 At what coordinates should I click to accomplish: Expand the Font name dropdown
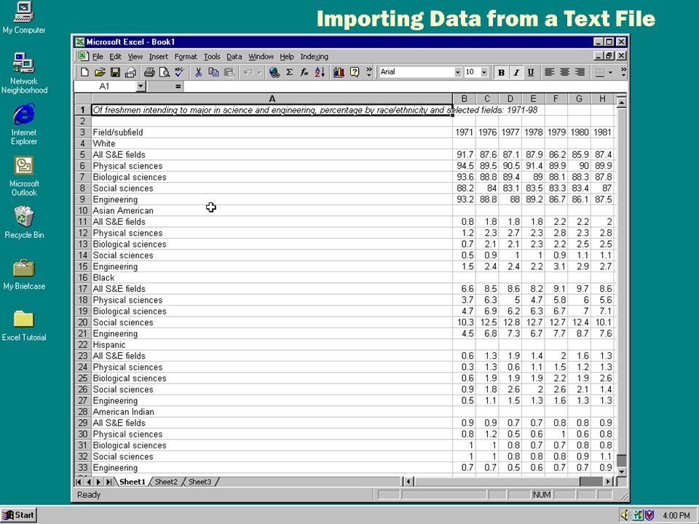[458, 72]
